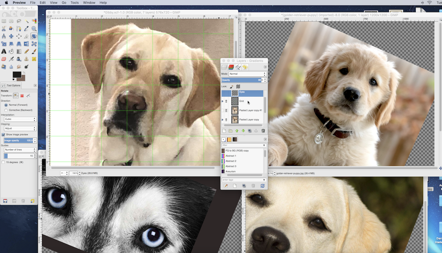The image size is (442, 253).
Task: Select the Flip tool
Action: click(x=27, y=44)
